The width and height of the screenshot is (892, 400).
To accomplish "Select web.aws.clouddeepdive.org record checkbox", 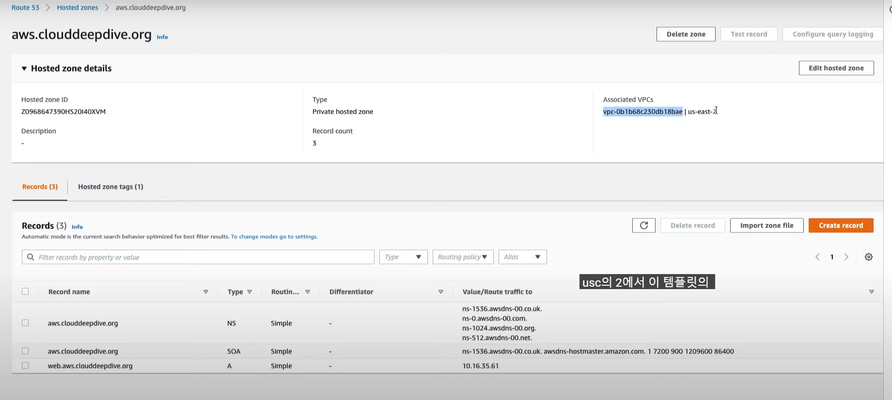I will [x=25, y=366].
